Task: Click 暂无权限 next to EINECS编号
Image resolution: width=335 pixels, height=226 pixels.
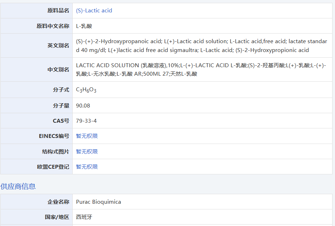Action: tap(86, 136)
